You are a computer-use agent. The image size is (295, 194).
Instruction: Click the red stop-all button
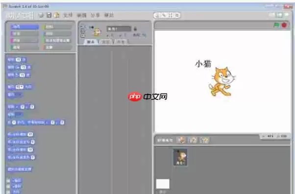[x=284, y=25]
